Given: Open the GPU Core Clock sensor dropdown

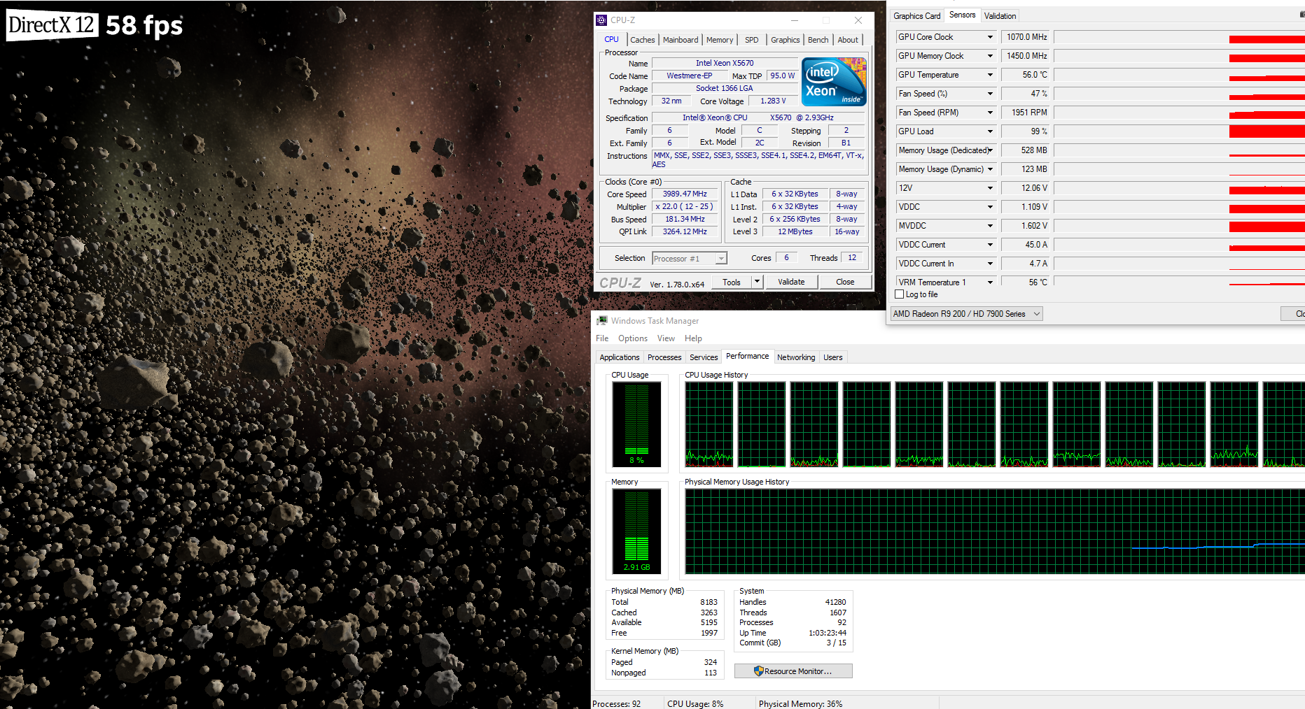Looking at the screenshot, I should [x=990, y=37].
